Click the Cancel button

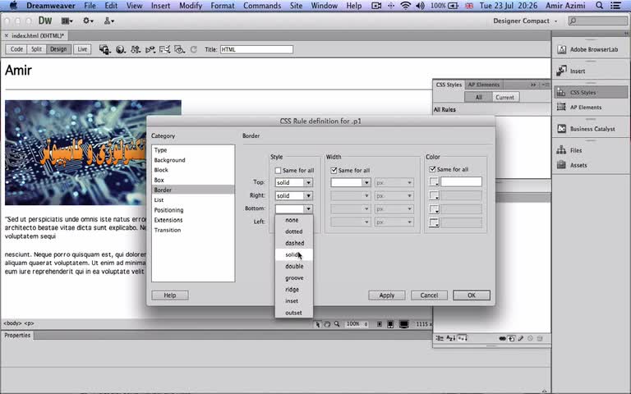tap(429, 295)
